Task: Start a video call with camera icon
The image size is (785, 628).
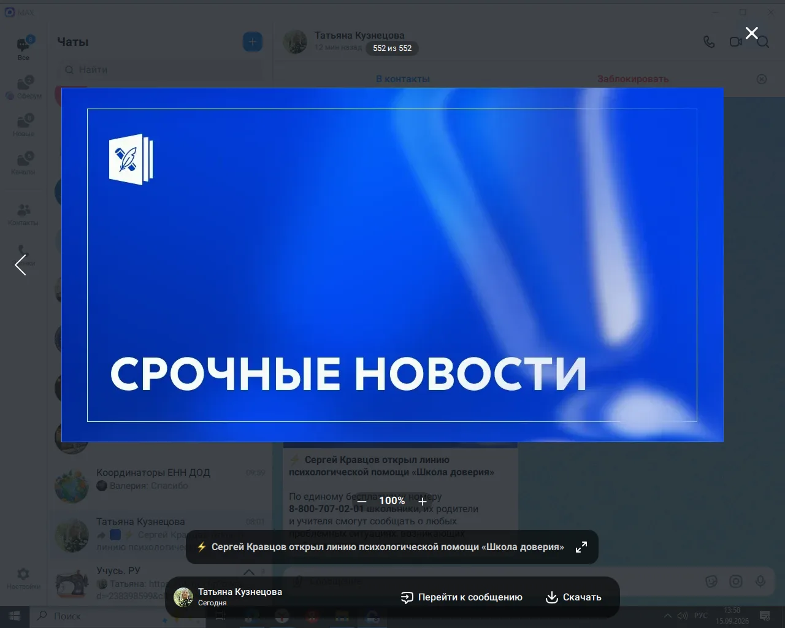Action: (x=735, y=42)
